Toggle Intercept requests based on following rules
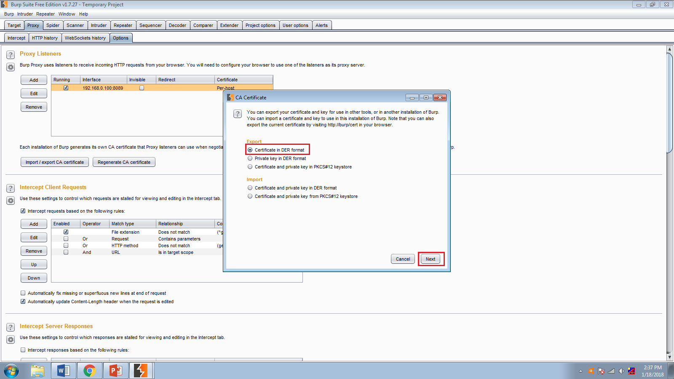674x379 pixels. (x=23, y=211)
